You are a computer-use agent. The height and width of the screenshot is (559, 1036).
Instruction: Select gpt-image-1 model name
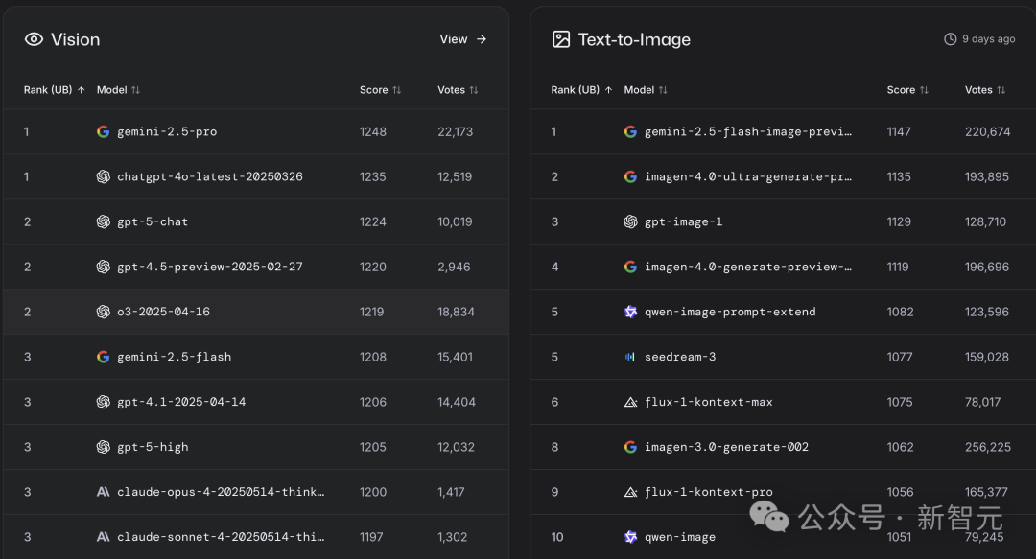click(x=683, y=221)
